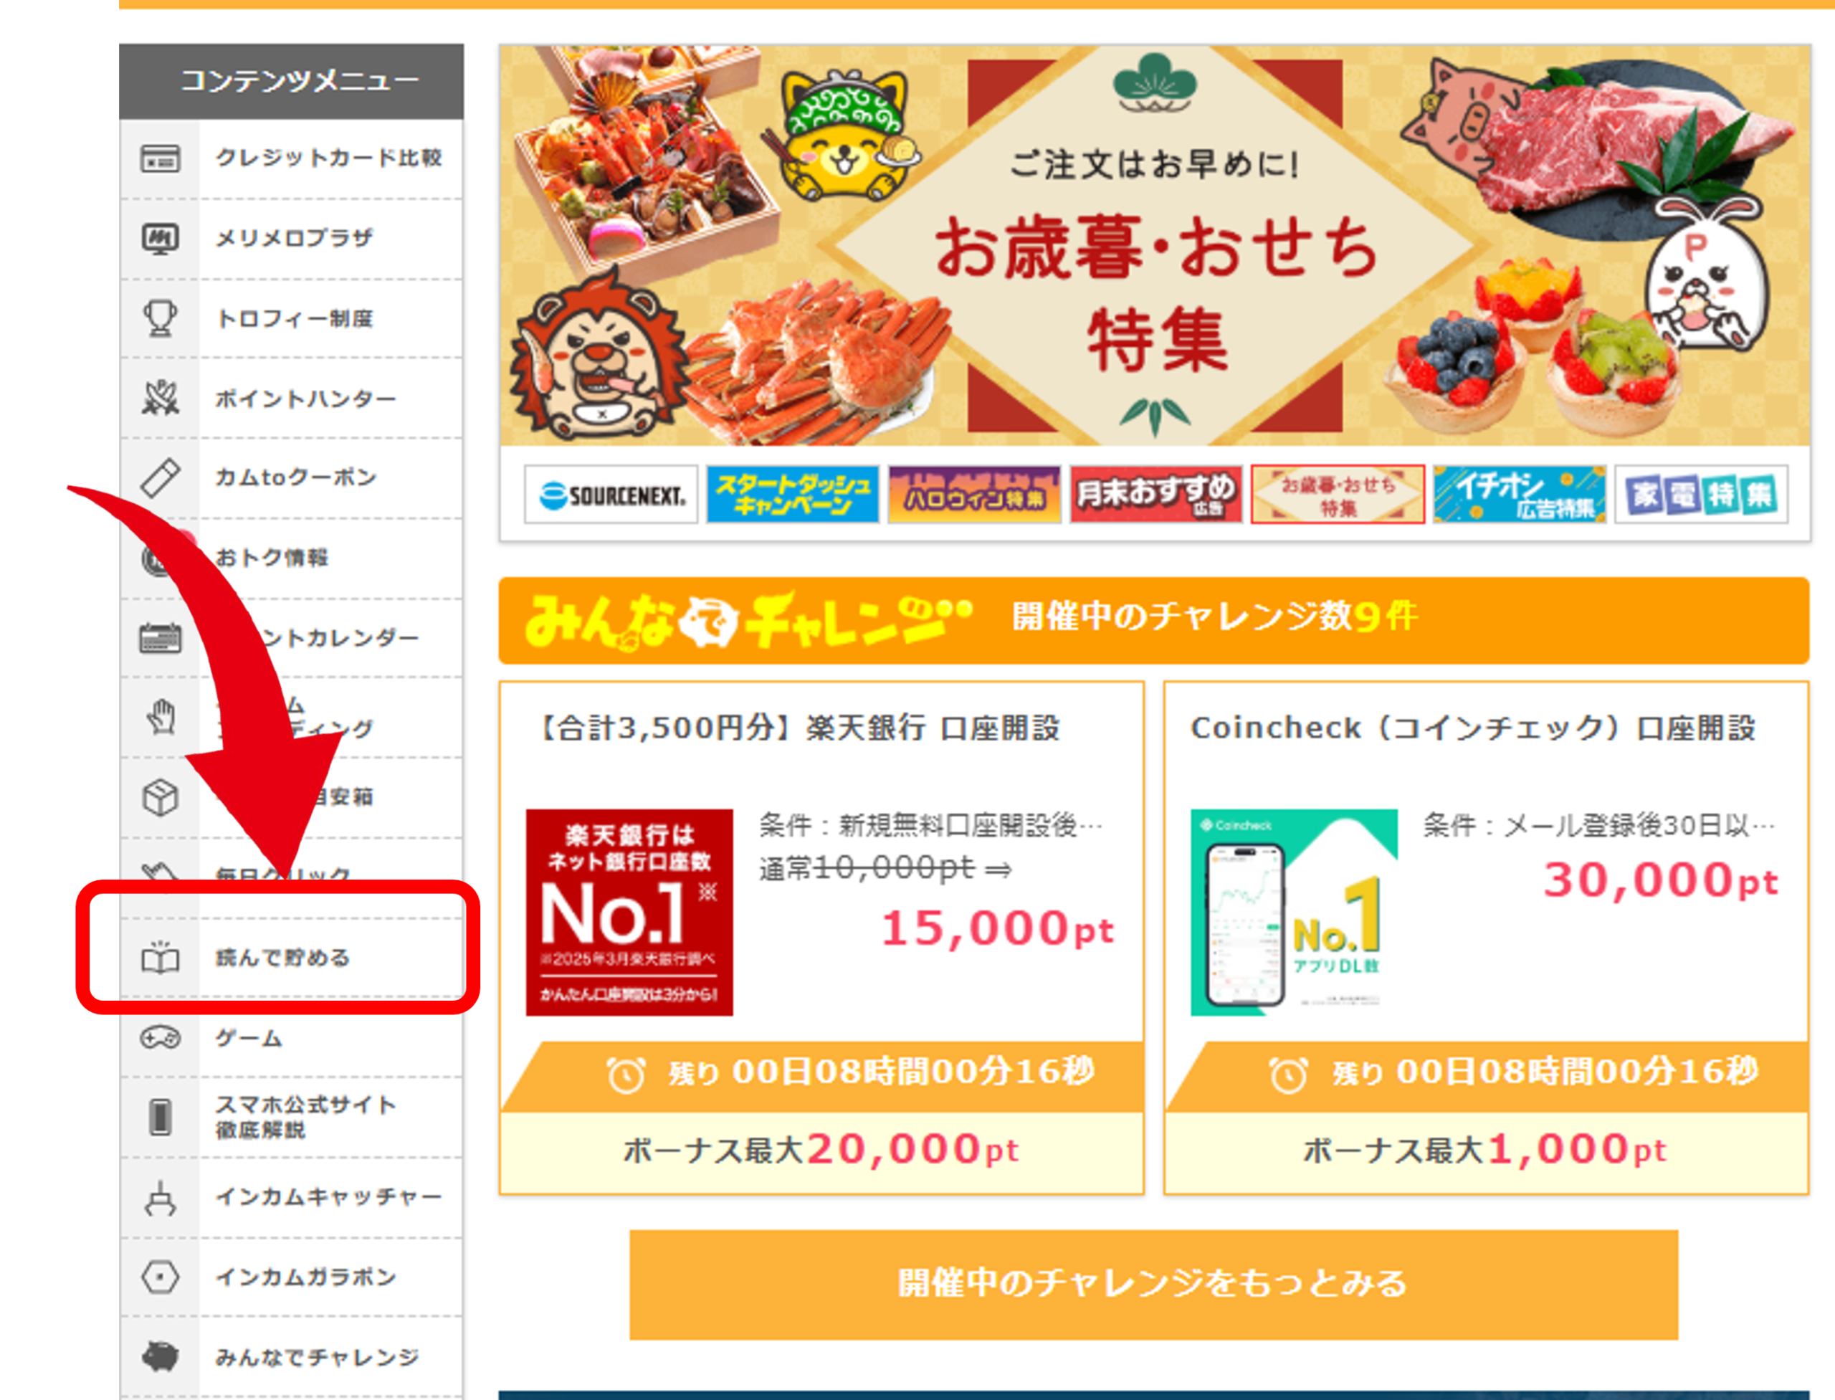This screenshot has height=1400, width=1835.
Task: Click the Coincheck No.1 app image
Action: (1294, 912)
